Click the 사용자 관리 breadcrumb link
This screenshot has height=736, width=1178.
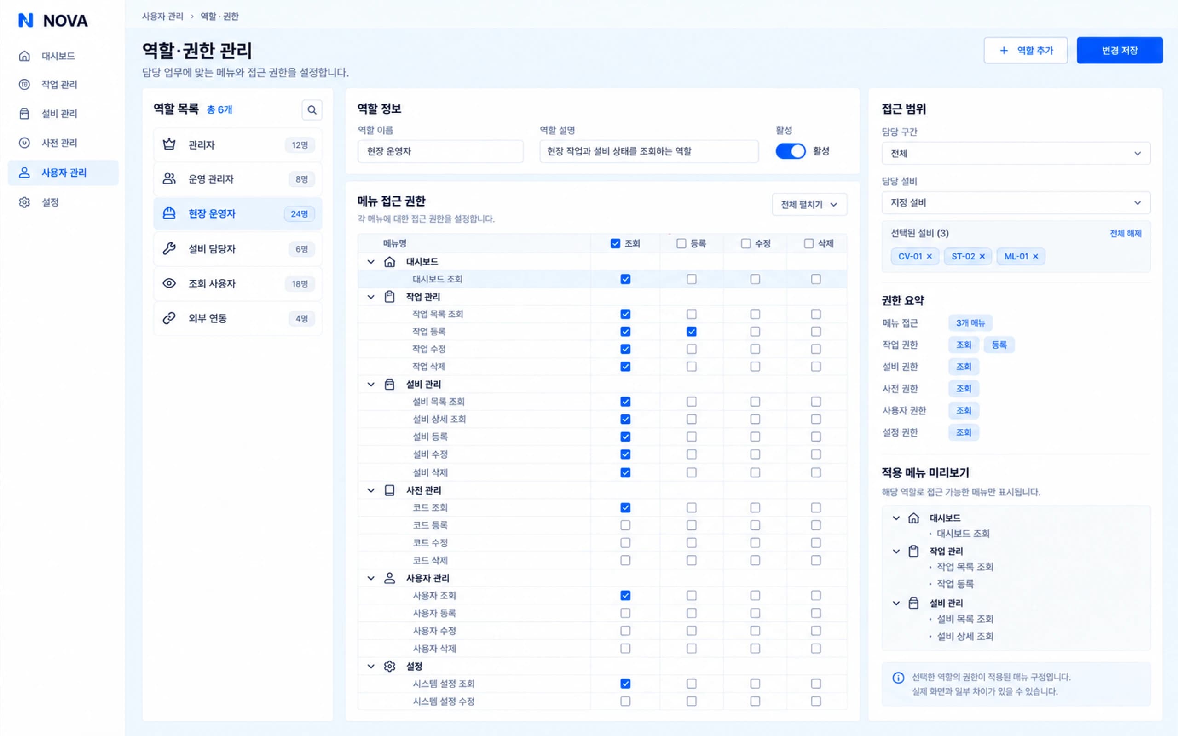click(x=162, y=17)
